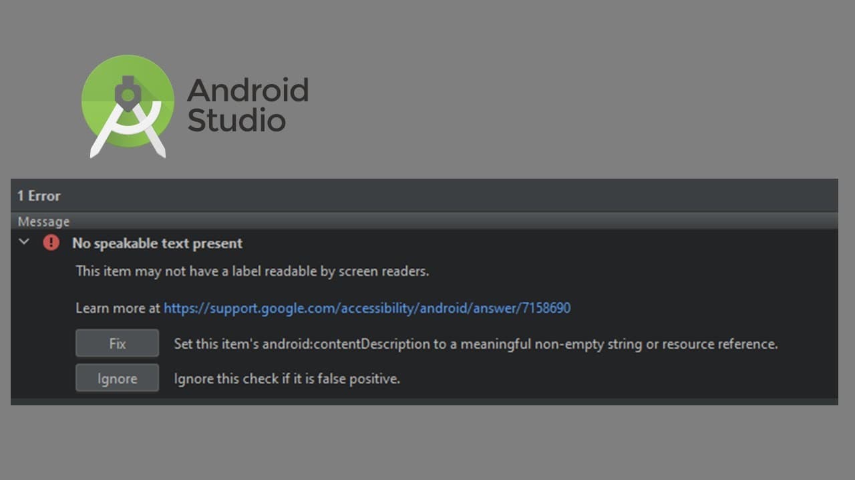Viewport: 855px width, 480px height.
Task: Collapse the No speakable text present entry
Action: 25,242
